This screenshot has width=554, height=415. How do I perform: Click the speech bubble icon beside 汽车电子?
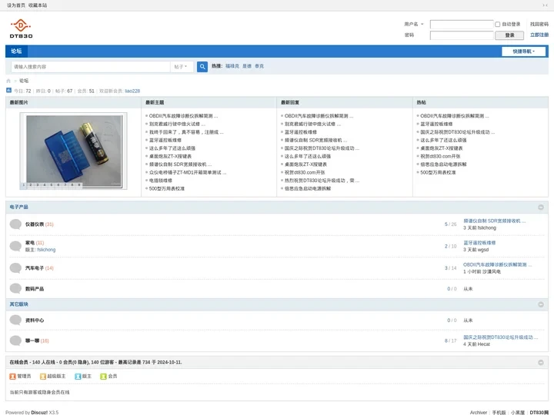tap(15, 268)
